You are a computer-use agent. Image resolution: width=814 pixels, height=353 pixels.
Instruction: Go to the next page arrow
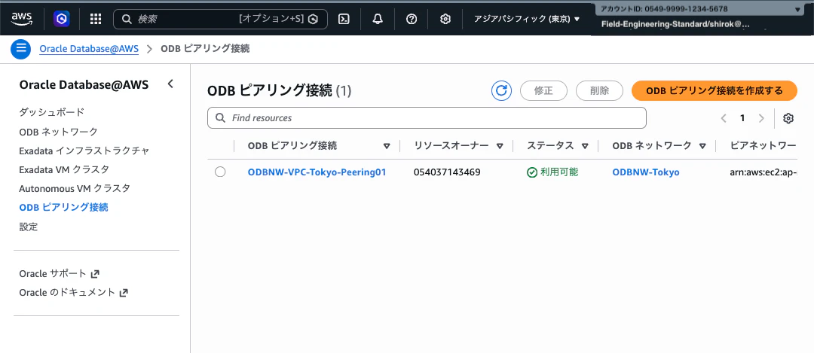[761, 118]
